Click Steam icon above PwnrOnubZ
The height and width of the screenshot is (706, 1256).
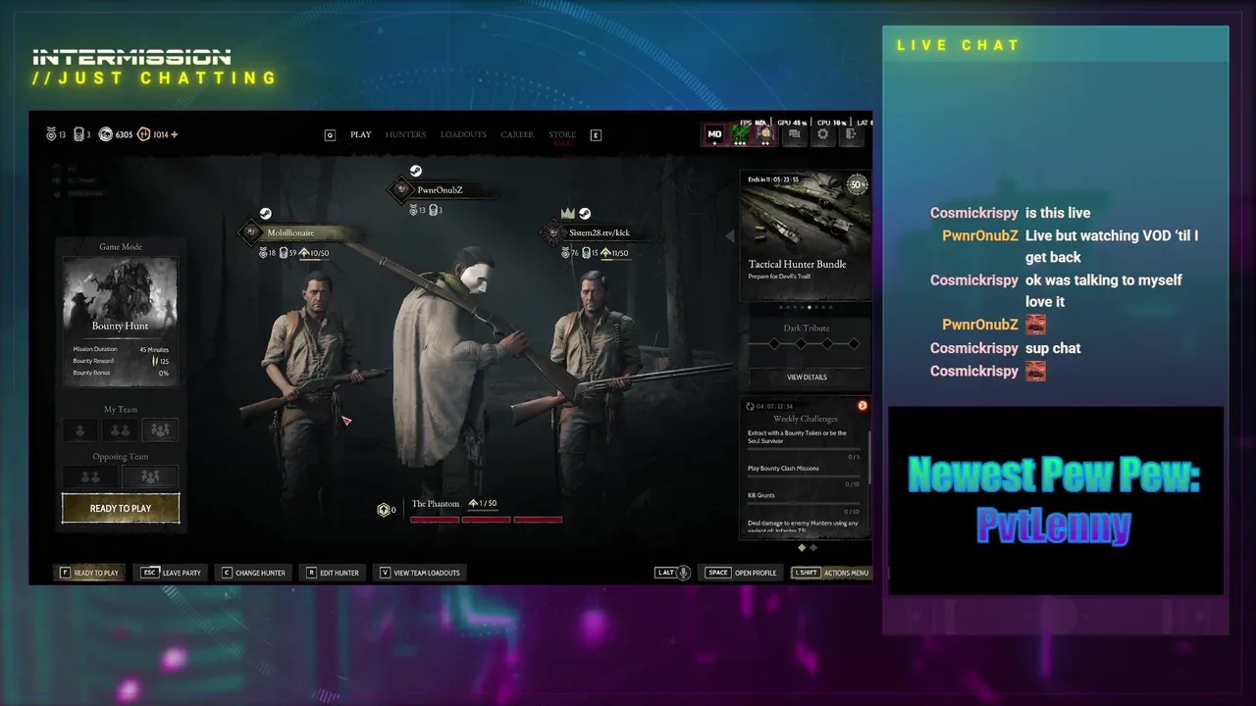[x=416, y=171]
